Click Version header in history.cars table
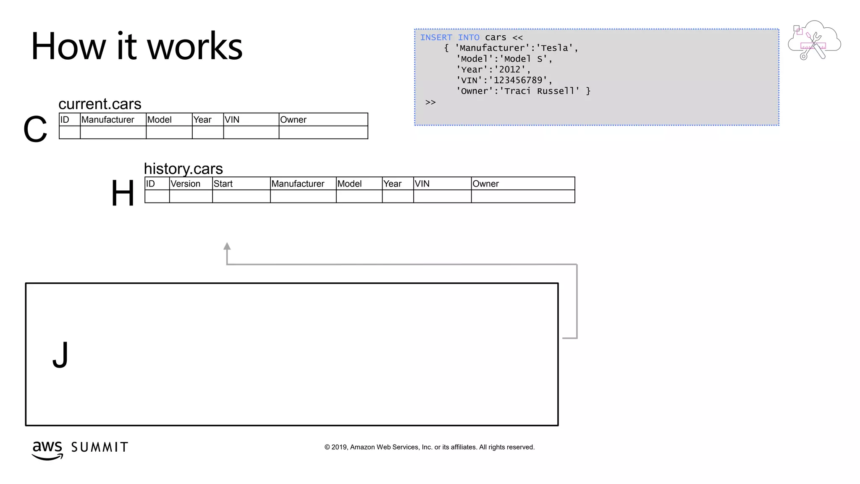860x484 pixels. point(186,184)
